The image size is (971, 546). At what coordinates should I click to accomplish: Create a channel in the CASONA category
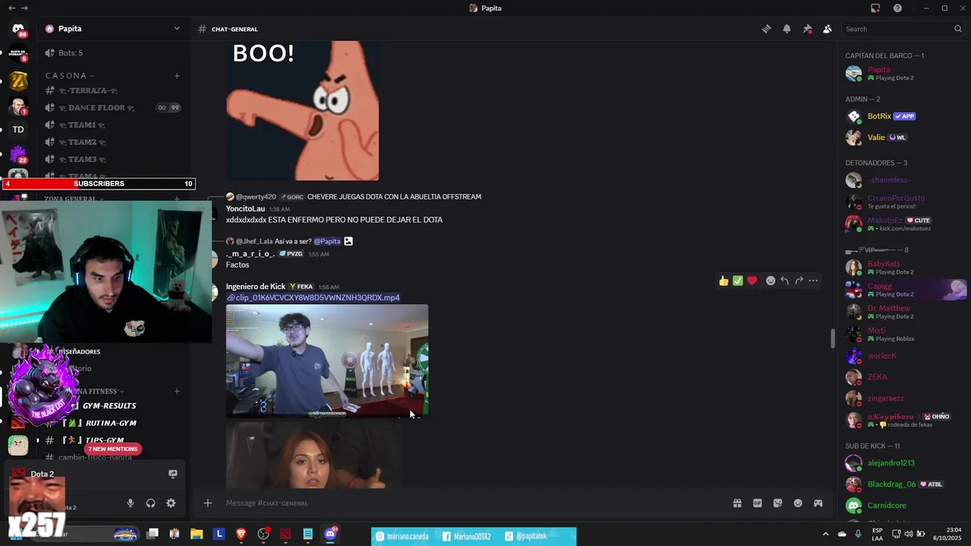click(177, 76)
